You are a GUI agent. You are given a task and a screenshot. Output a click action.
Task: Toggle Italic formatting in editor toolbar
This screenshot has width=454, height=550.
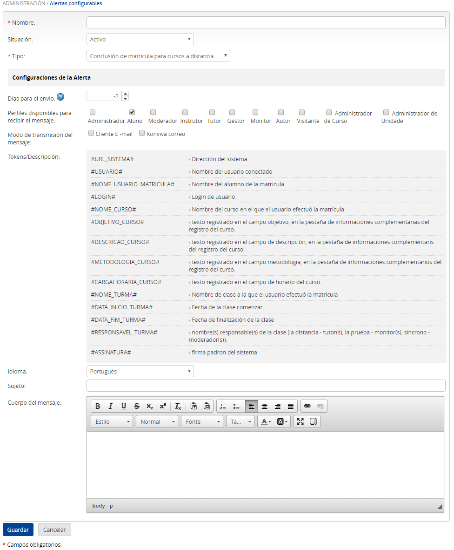[111, 406]
